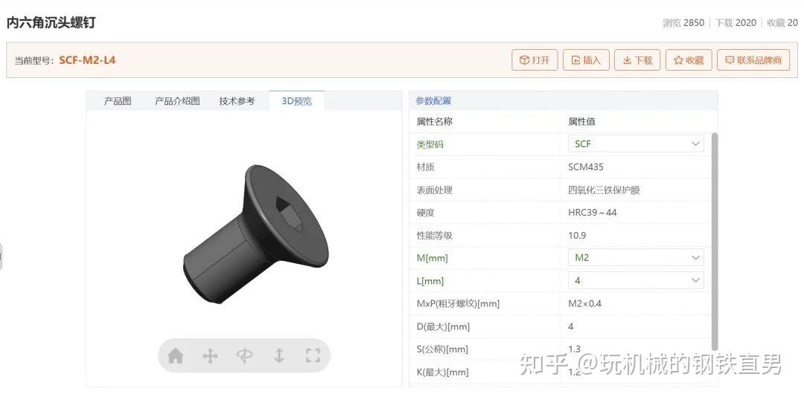Contact brand via 联系品牌商 button

tap(753, 60)
